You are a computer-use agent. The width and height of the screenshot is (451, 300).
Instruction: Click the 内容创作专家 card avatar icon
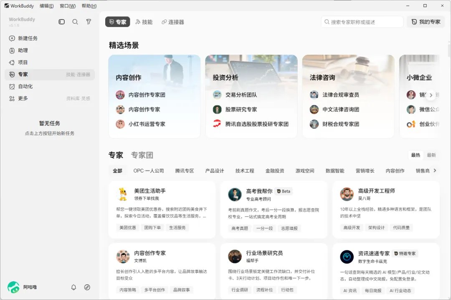(x=123, y=256)
